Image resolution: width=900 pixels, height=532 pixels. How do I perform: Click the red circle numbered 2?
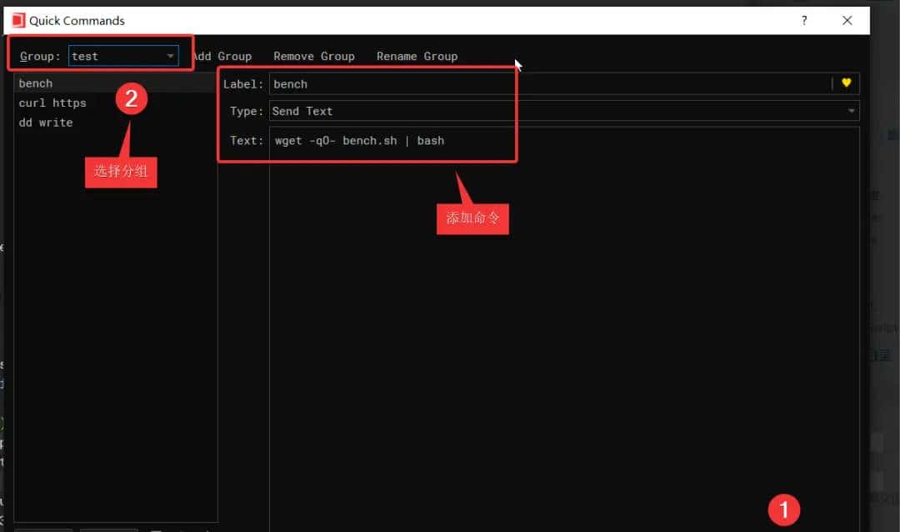click(131, 100)
